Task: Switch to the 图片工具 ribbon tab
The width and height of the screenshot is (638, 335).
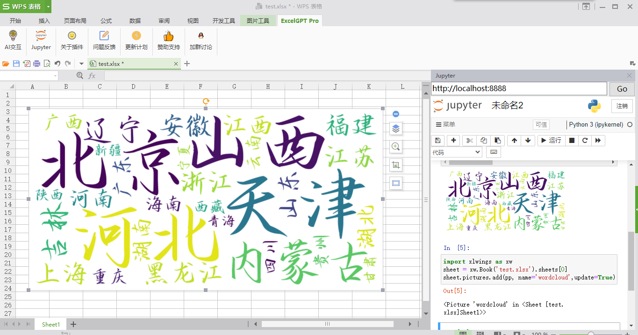Action: pos(258,21)
